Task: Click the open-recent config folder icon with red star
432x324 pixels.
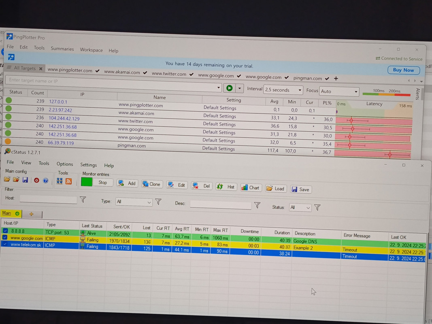Action: (16, 180)
